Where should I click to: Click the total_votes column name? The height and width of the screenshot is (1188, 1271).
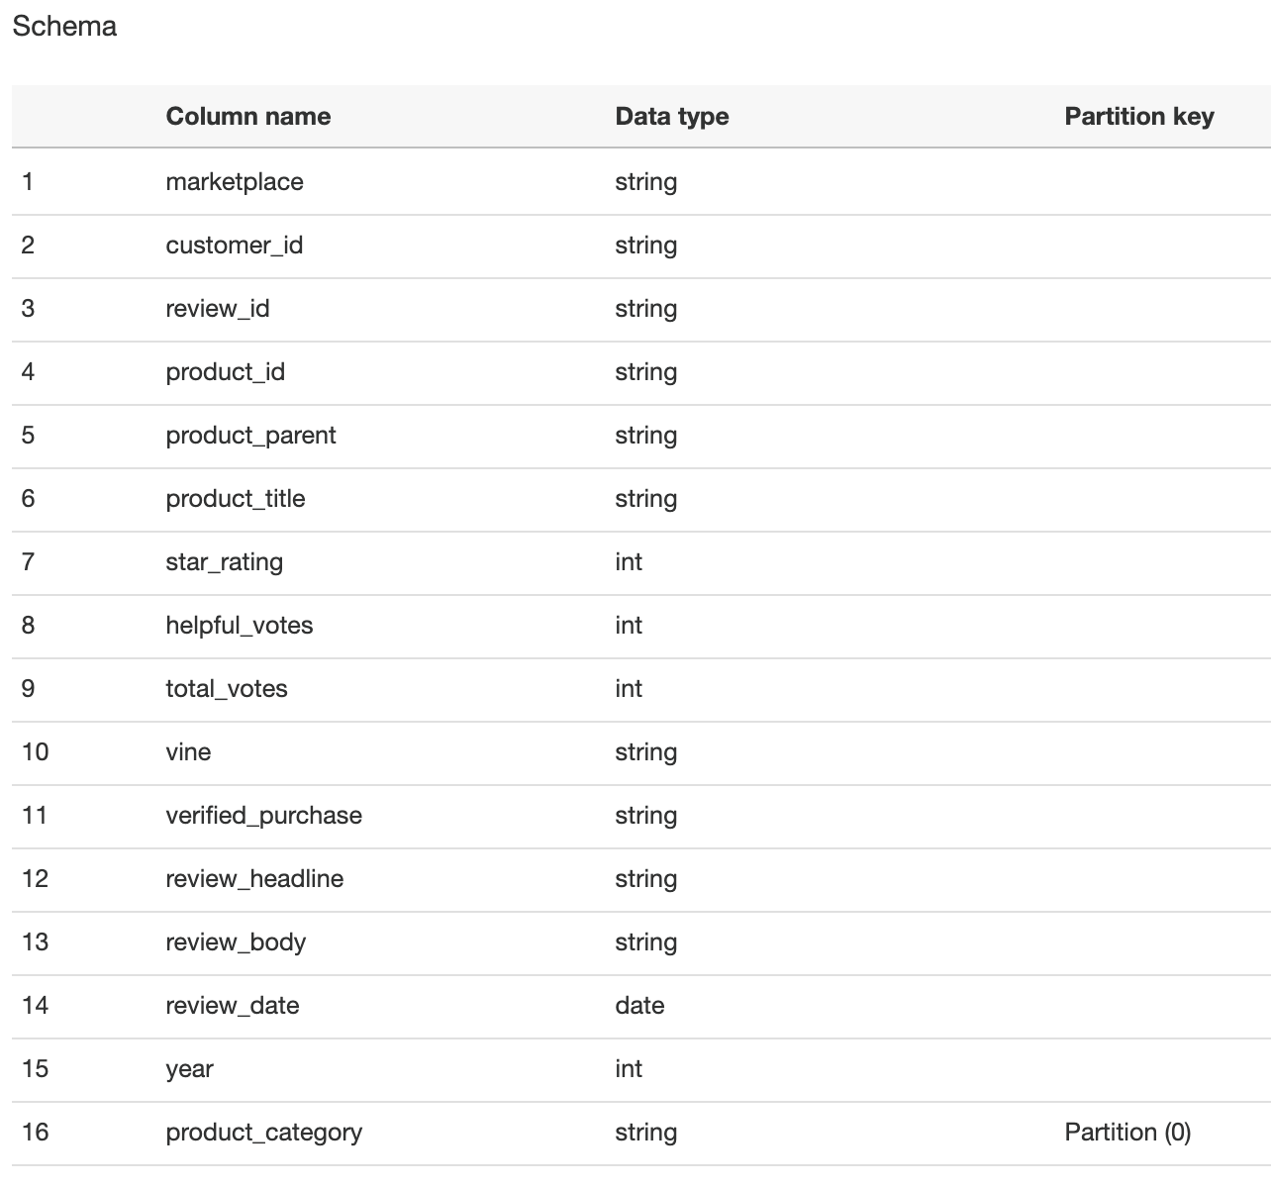[x=227, y=689]
